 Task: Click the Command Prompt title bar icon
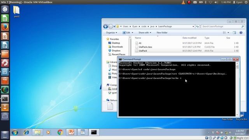(120, 59)
